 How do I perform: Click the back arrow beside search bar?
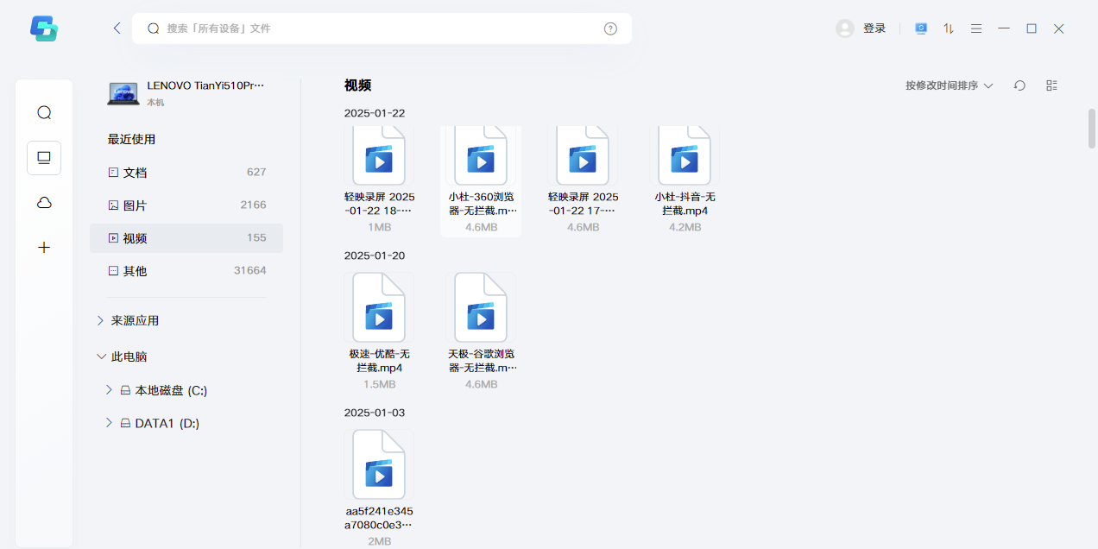pyautogui.click(x=117, y=28)
